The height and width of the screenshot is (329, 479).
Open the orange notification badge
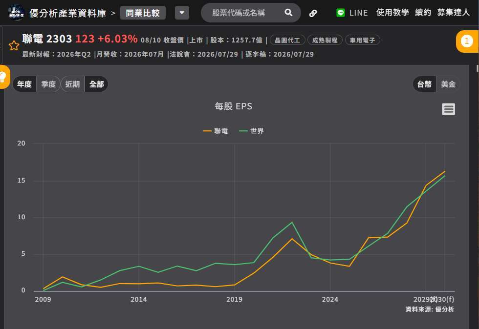pos(467,41)
